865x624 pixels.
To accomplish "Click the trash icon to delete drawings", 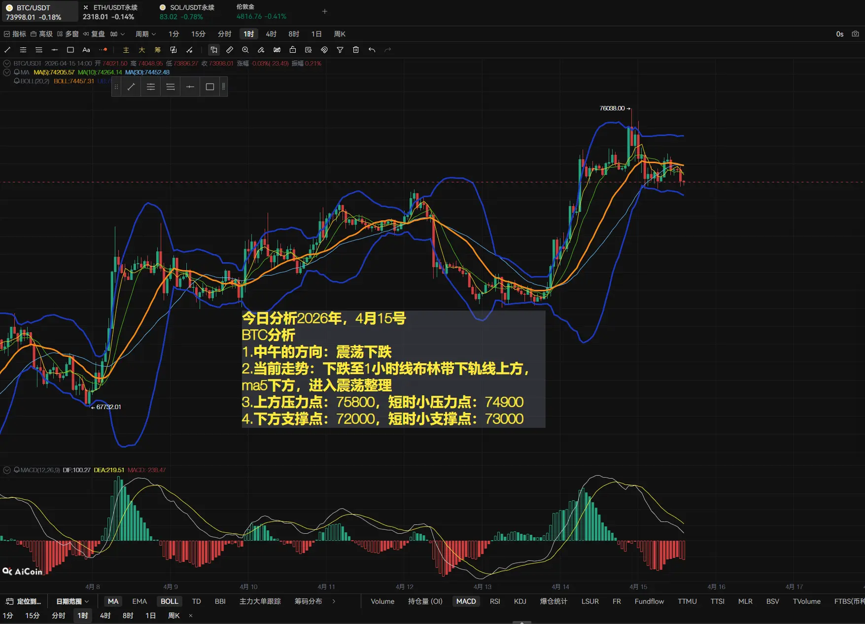I will 356,50.
